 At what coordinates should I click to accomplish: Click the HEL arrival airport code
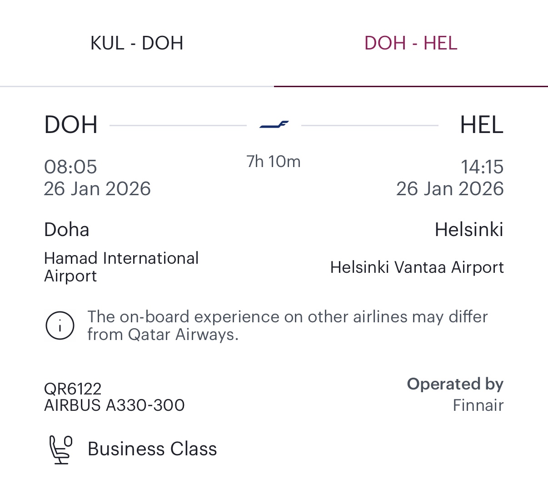click(x=481, y=125)
